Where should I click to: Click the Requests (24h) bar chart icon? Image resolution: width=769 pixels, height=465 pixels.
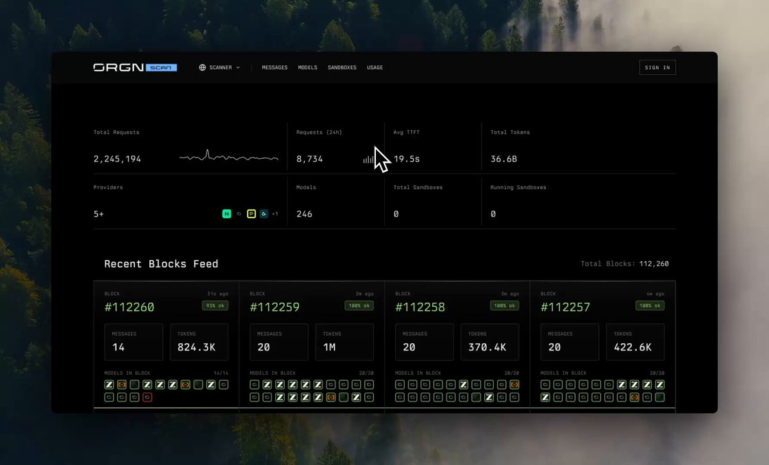click(x=368, y=159)
